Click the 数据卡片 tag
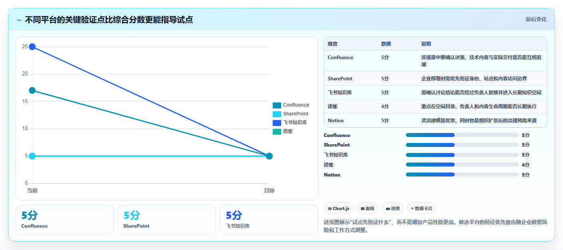563x250 pixels. coord(421,208)
